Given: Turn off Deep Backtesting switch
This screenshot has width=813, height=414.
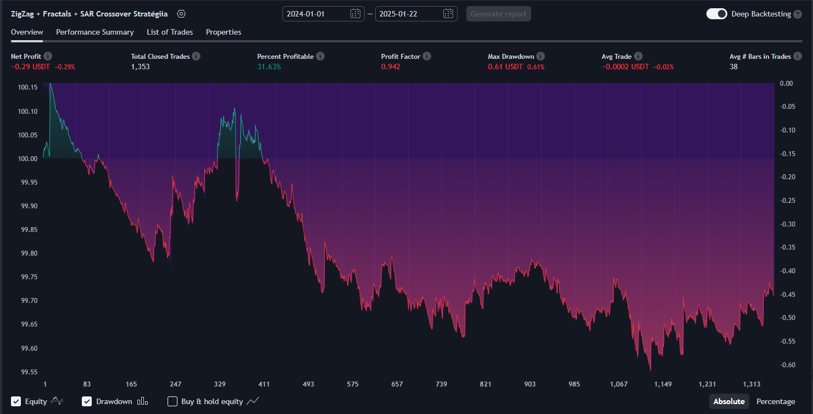Looking at the screenshot, I should coord(716,14).
